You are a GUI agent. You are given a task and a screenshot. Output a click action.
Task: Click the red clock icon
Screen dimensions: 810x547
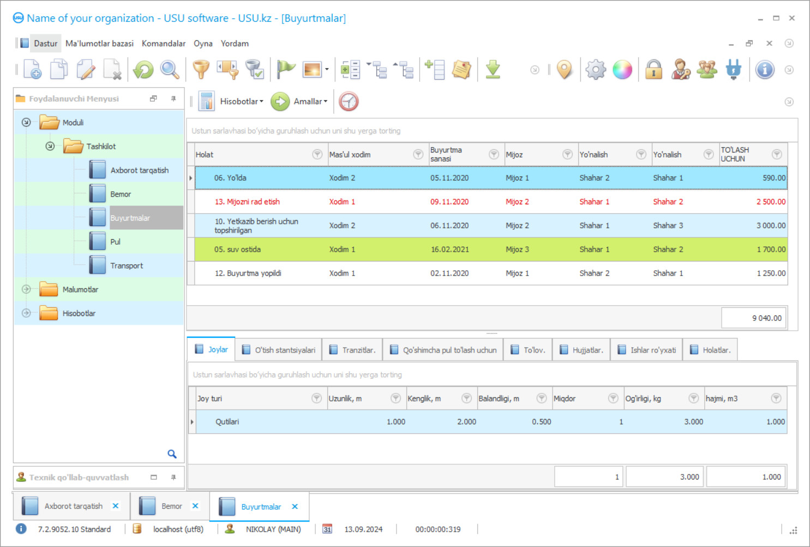coord(349,101)
